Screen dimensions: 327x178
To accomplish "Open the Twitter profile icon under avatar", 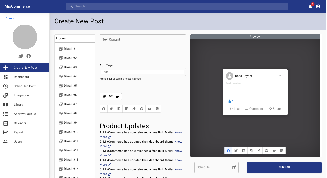I will [x=21, y=56].
